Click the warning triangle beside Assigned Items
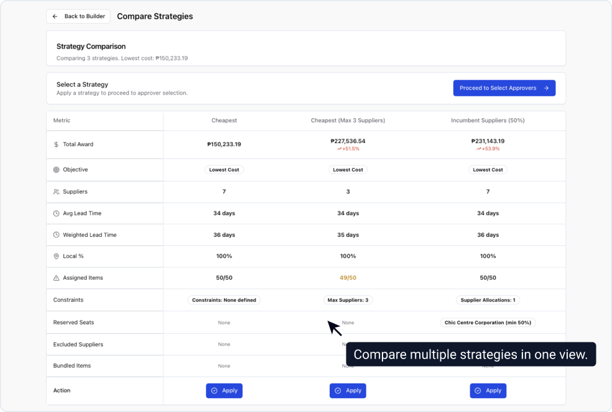Viewport: 612px width, 412px height. pos(56,278)
